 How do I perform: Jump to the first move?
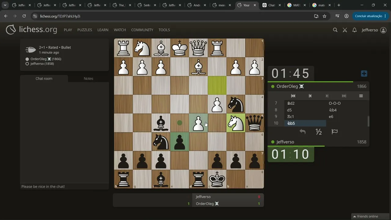293,96
